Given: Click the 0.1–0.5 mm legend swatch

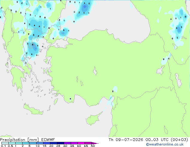Looking at the screenshot, I should [5, 143].
